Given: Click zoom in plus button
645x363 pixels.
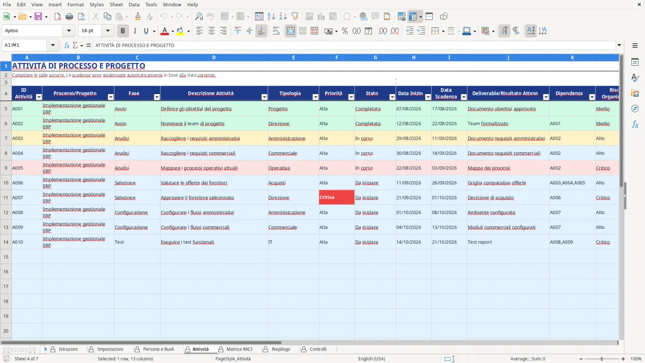Looking at the screenshot, I should (x=623, y=359).
